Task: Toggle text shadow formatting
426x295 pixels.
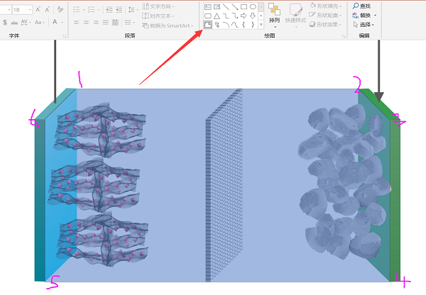Action: point(6,23)
